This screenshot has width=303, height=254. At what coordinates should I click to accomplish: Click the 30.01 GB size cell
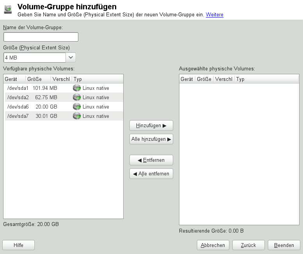point(46,116)
